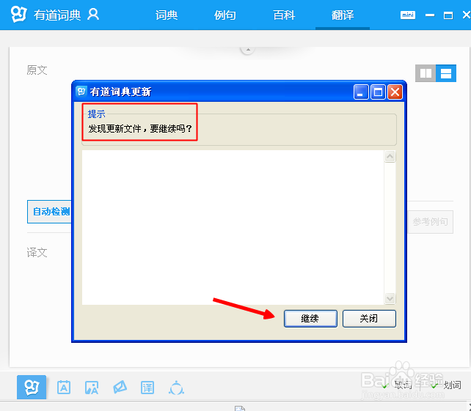
Task: Minimize the Youdao main window
Action: [x=430, y=15]
